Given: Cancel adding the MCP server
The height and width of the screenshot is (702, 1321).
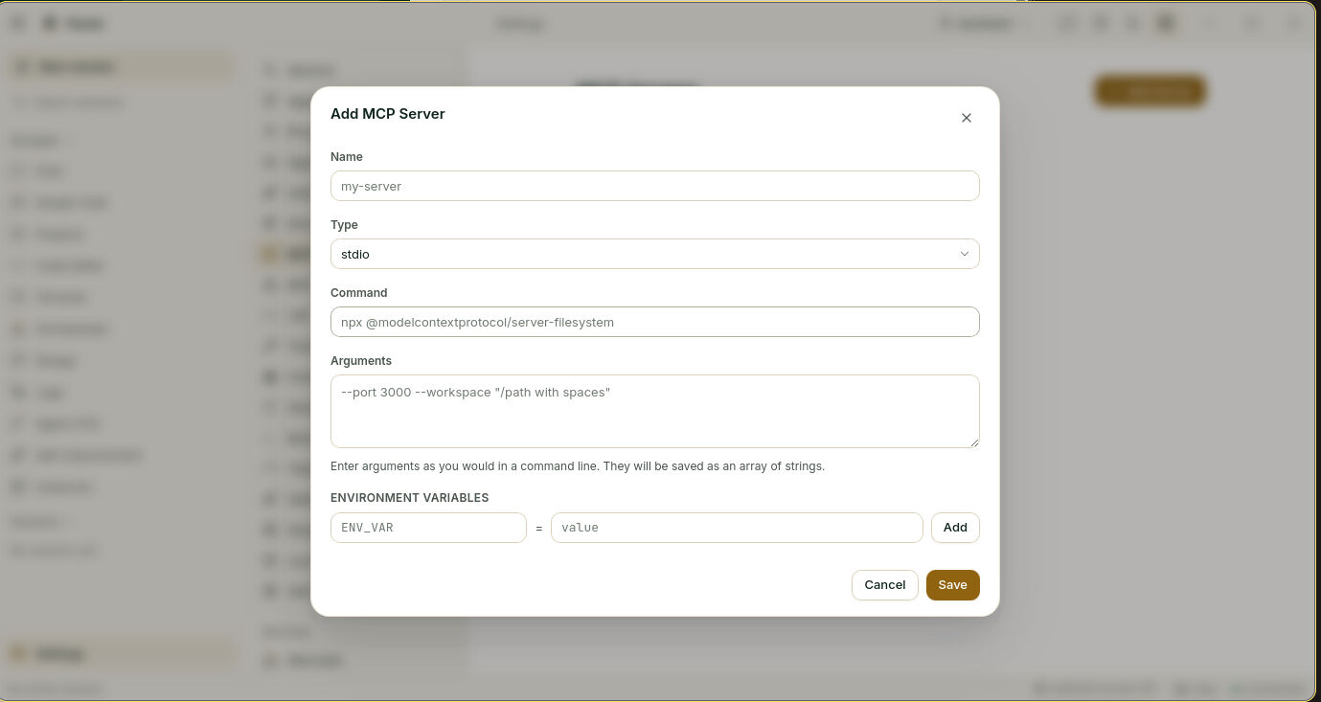Looking at the screenshot, I should [x=884, y=585].
